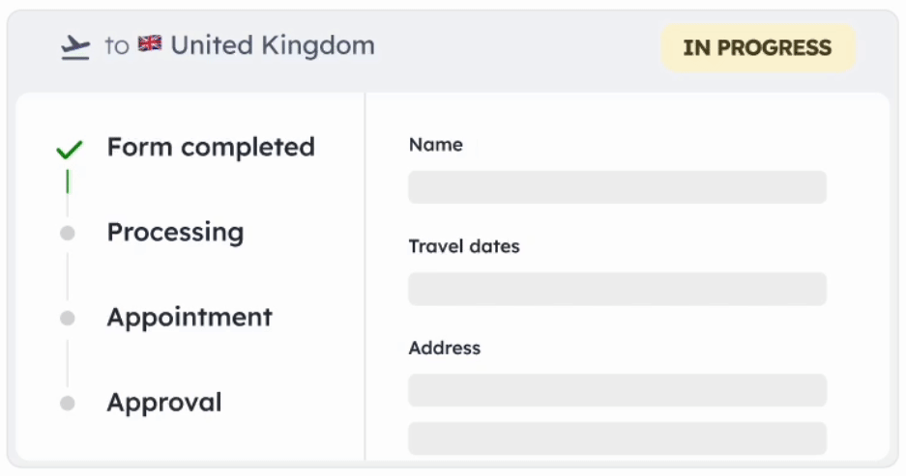Click the green progress line under checkmark
The image size is (906, 476).
(68, 182)
